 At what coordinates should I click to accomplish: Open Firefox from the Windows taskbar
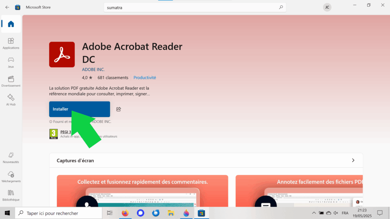[125, 213]
